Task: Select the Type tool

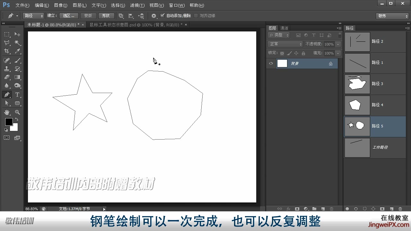Action: tap(18, 94)
